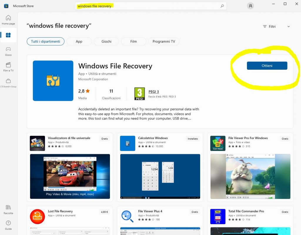Select the Apps sidebar icon
The width and height of the screenshot is (301, 235).
tap(8, 35)
